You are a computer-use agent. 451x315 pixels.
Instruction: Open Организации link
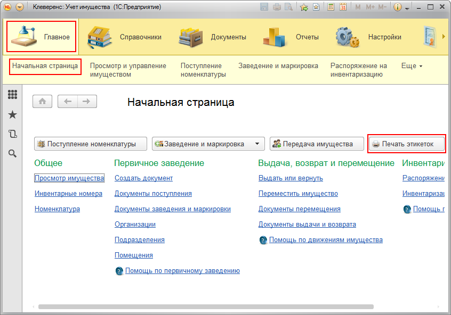tap(135, 224)
